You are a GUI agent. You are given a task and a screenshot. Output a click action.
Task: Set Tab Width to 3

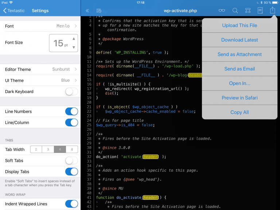pyautogui.click(x=48, y=149)
